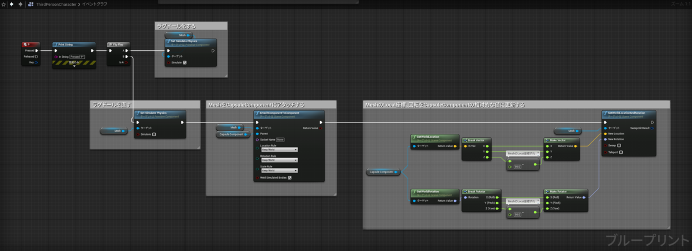This screenshot has height=251, width=692.
Task: Select the Make Rotator node header
Action: point(566,191)
